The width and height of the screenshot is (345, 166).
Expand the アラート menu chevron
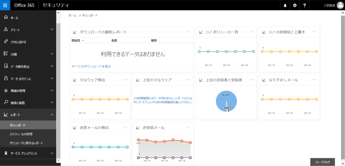click(52, 29)
